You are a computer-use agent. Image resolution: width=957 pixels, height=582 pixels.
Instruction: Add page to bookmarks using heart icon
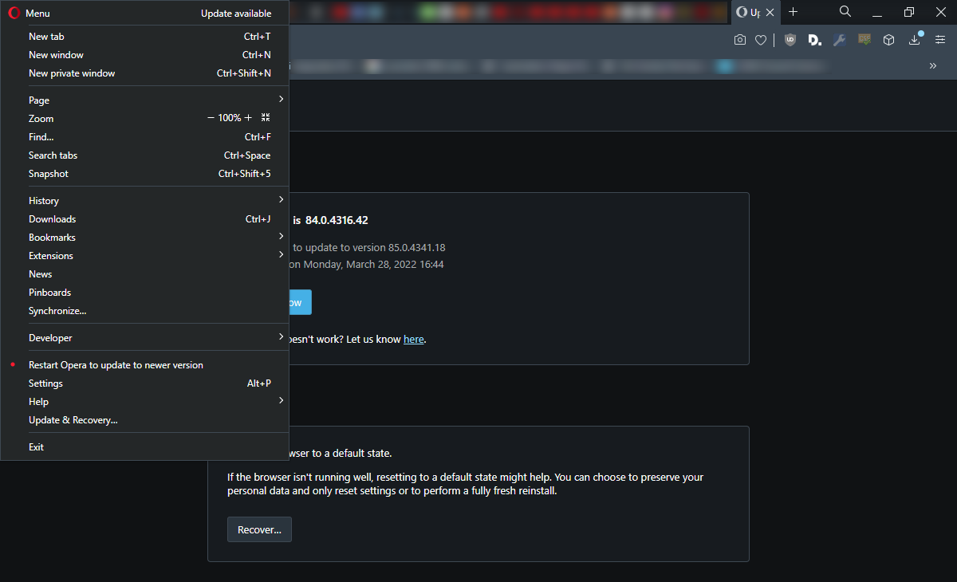click(x=761, y=40)
